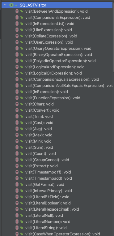Screen dimensions: 114x236
Task: Select visit(ComparisionIsExpression): void method
Action: (57, 17)
